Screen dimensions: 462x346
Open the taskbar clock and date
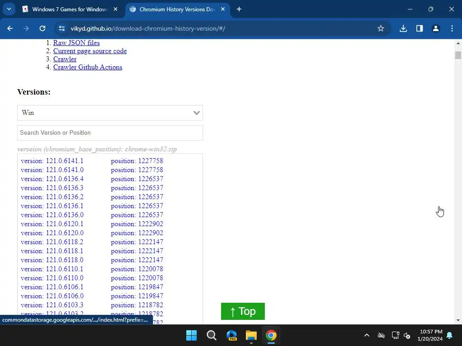[430, 335]
